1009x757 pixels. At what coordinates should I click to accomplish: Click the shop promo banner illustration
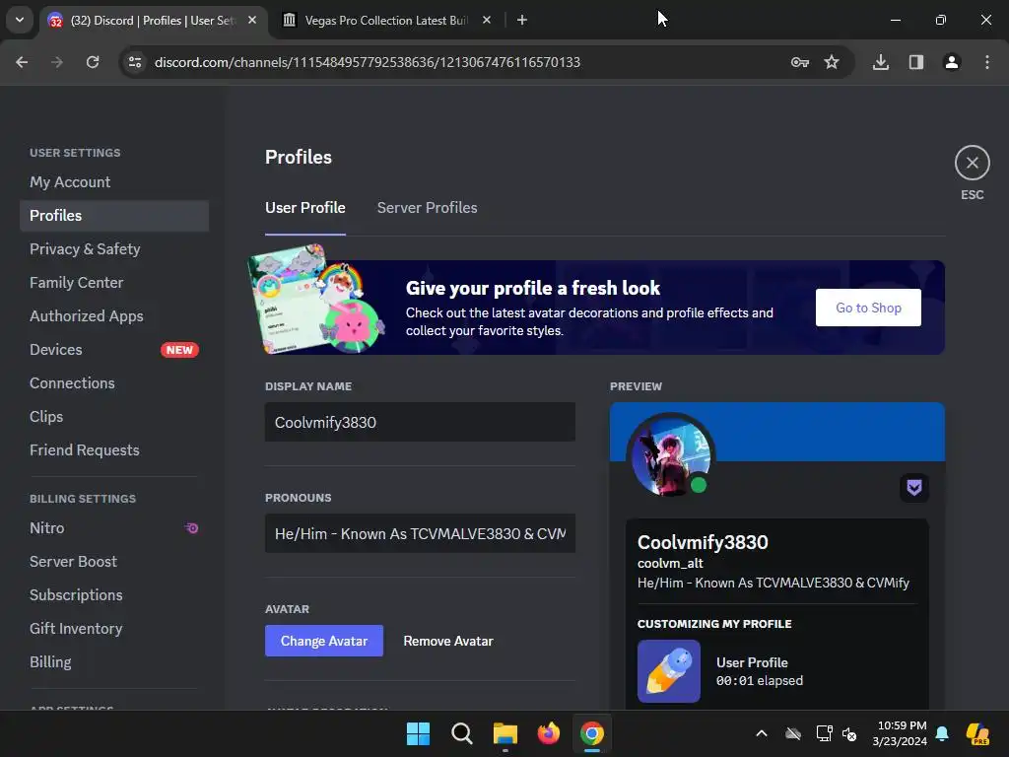tap(316, 300)
